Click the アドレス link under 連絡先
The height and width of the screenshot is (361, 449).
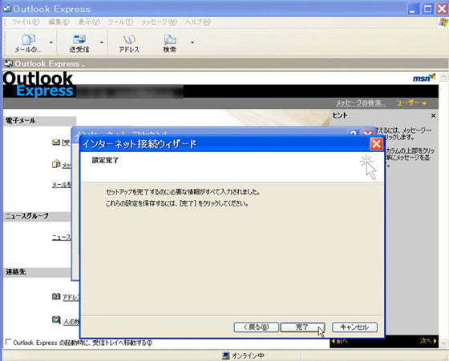71,298
